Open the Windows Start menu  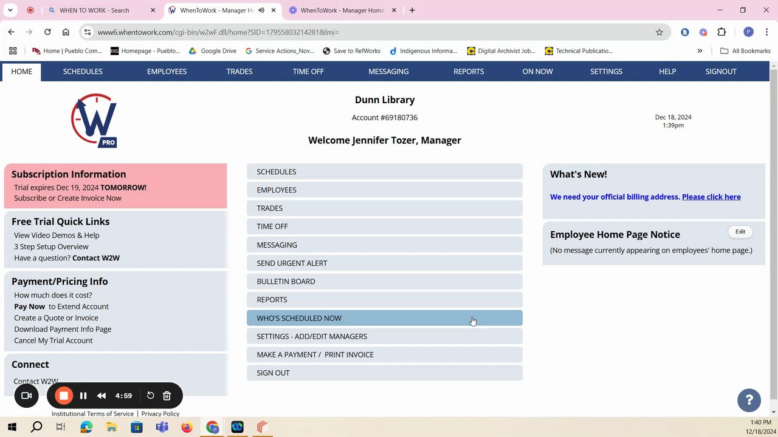pos(12,427)
